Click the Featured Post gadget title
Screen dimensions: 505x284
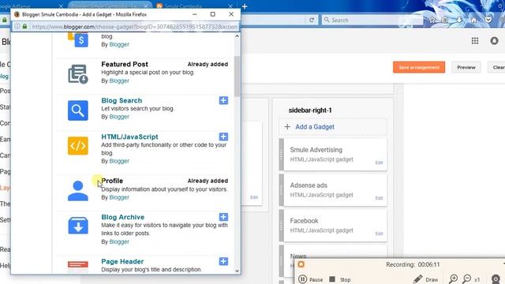pos(125,64)
